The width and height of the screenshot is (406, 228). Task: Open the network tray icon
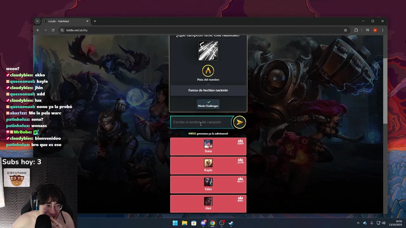378,223
